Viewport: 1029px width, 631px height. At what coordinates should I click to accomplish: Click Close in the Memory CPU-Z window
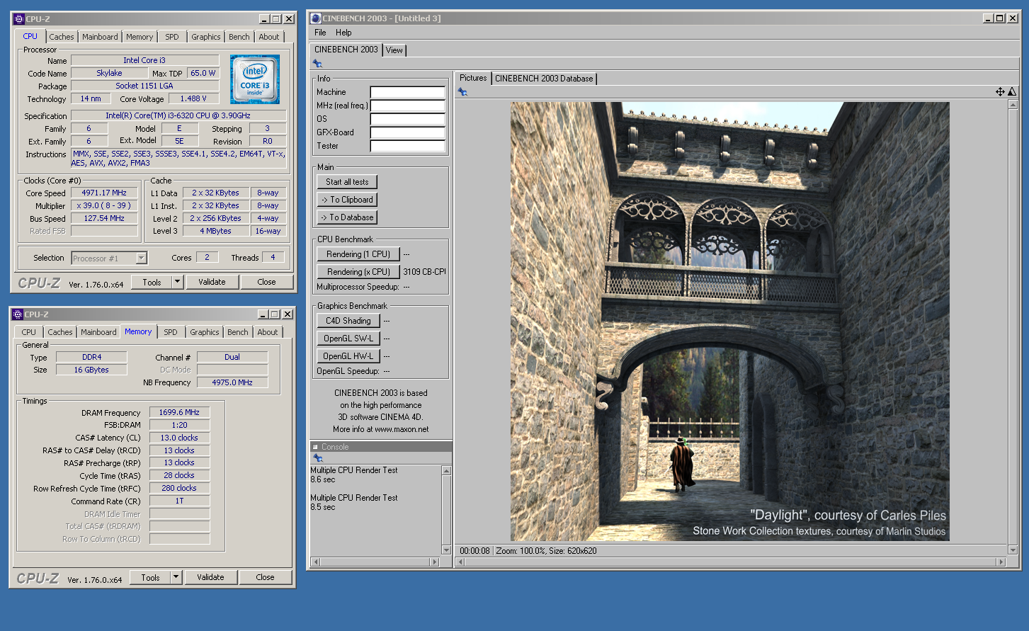(x=265, y=577)
